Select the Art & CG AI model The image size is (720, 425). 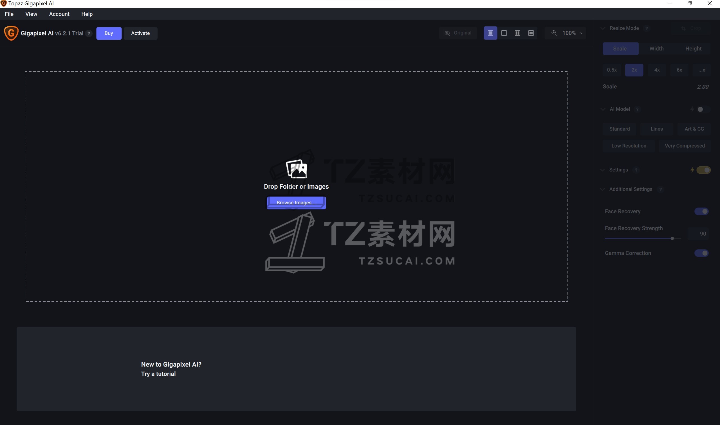pos(694,129)
